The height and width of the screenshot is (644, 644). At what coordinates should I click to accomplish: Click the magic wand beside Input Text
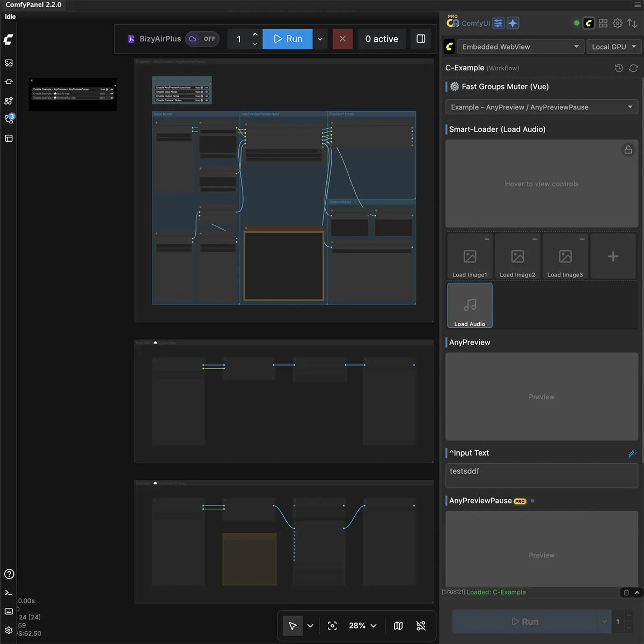[x=632, y=453]
